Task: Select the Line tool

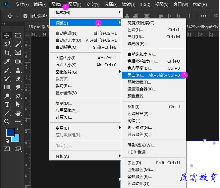Action: tap(7, 113)
